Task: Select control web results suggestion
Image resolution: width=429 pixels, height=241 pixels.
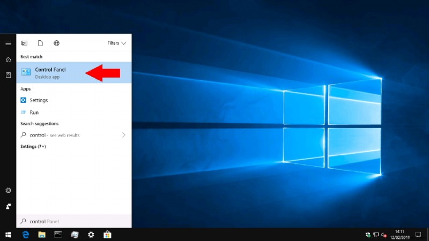Action: coord(74,135)
